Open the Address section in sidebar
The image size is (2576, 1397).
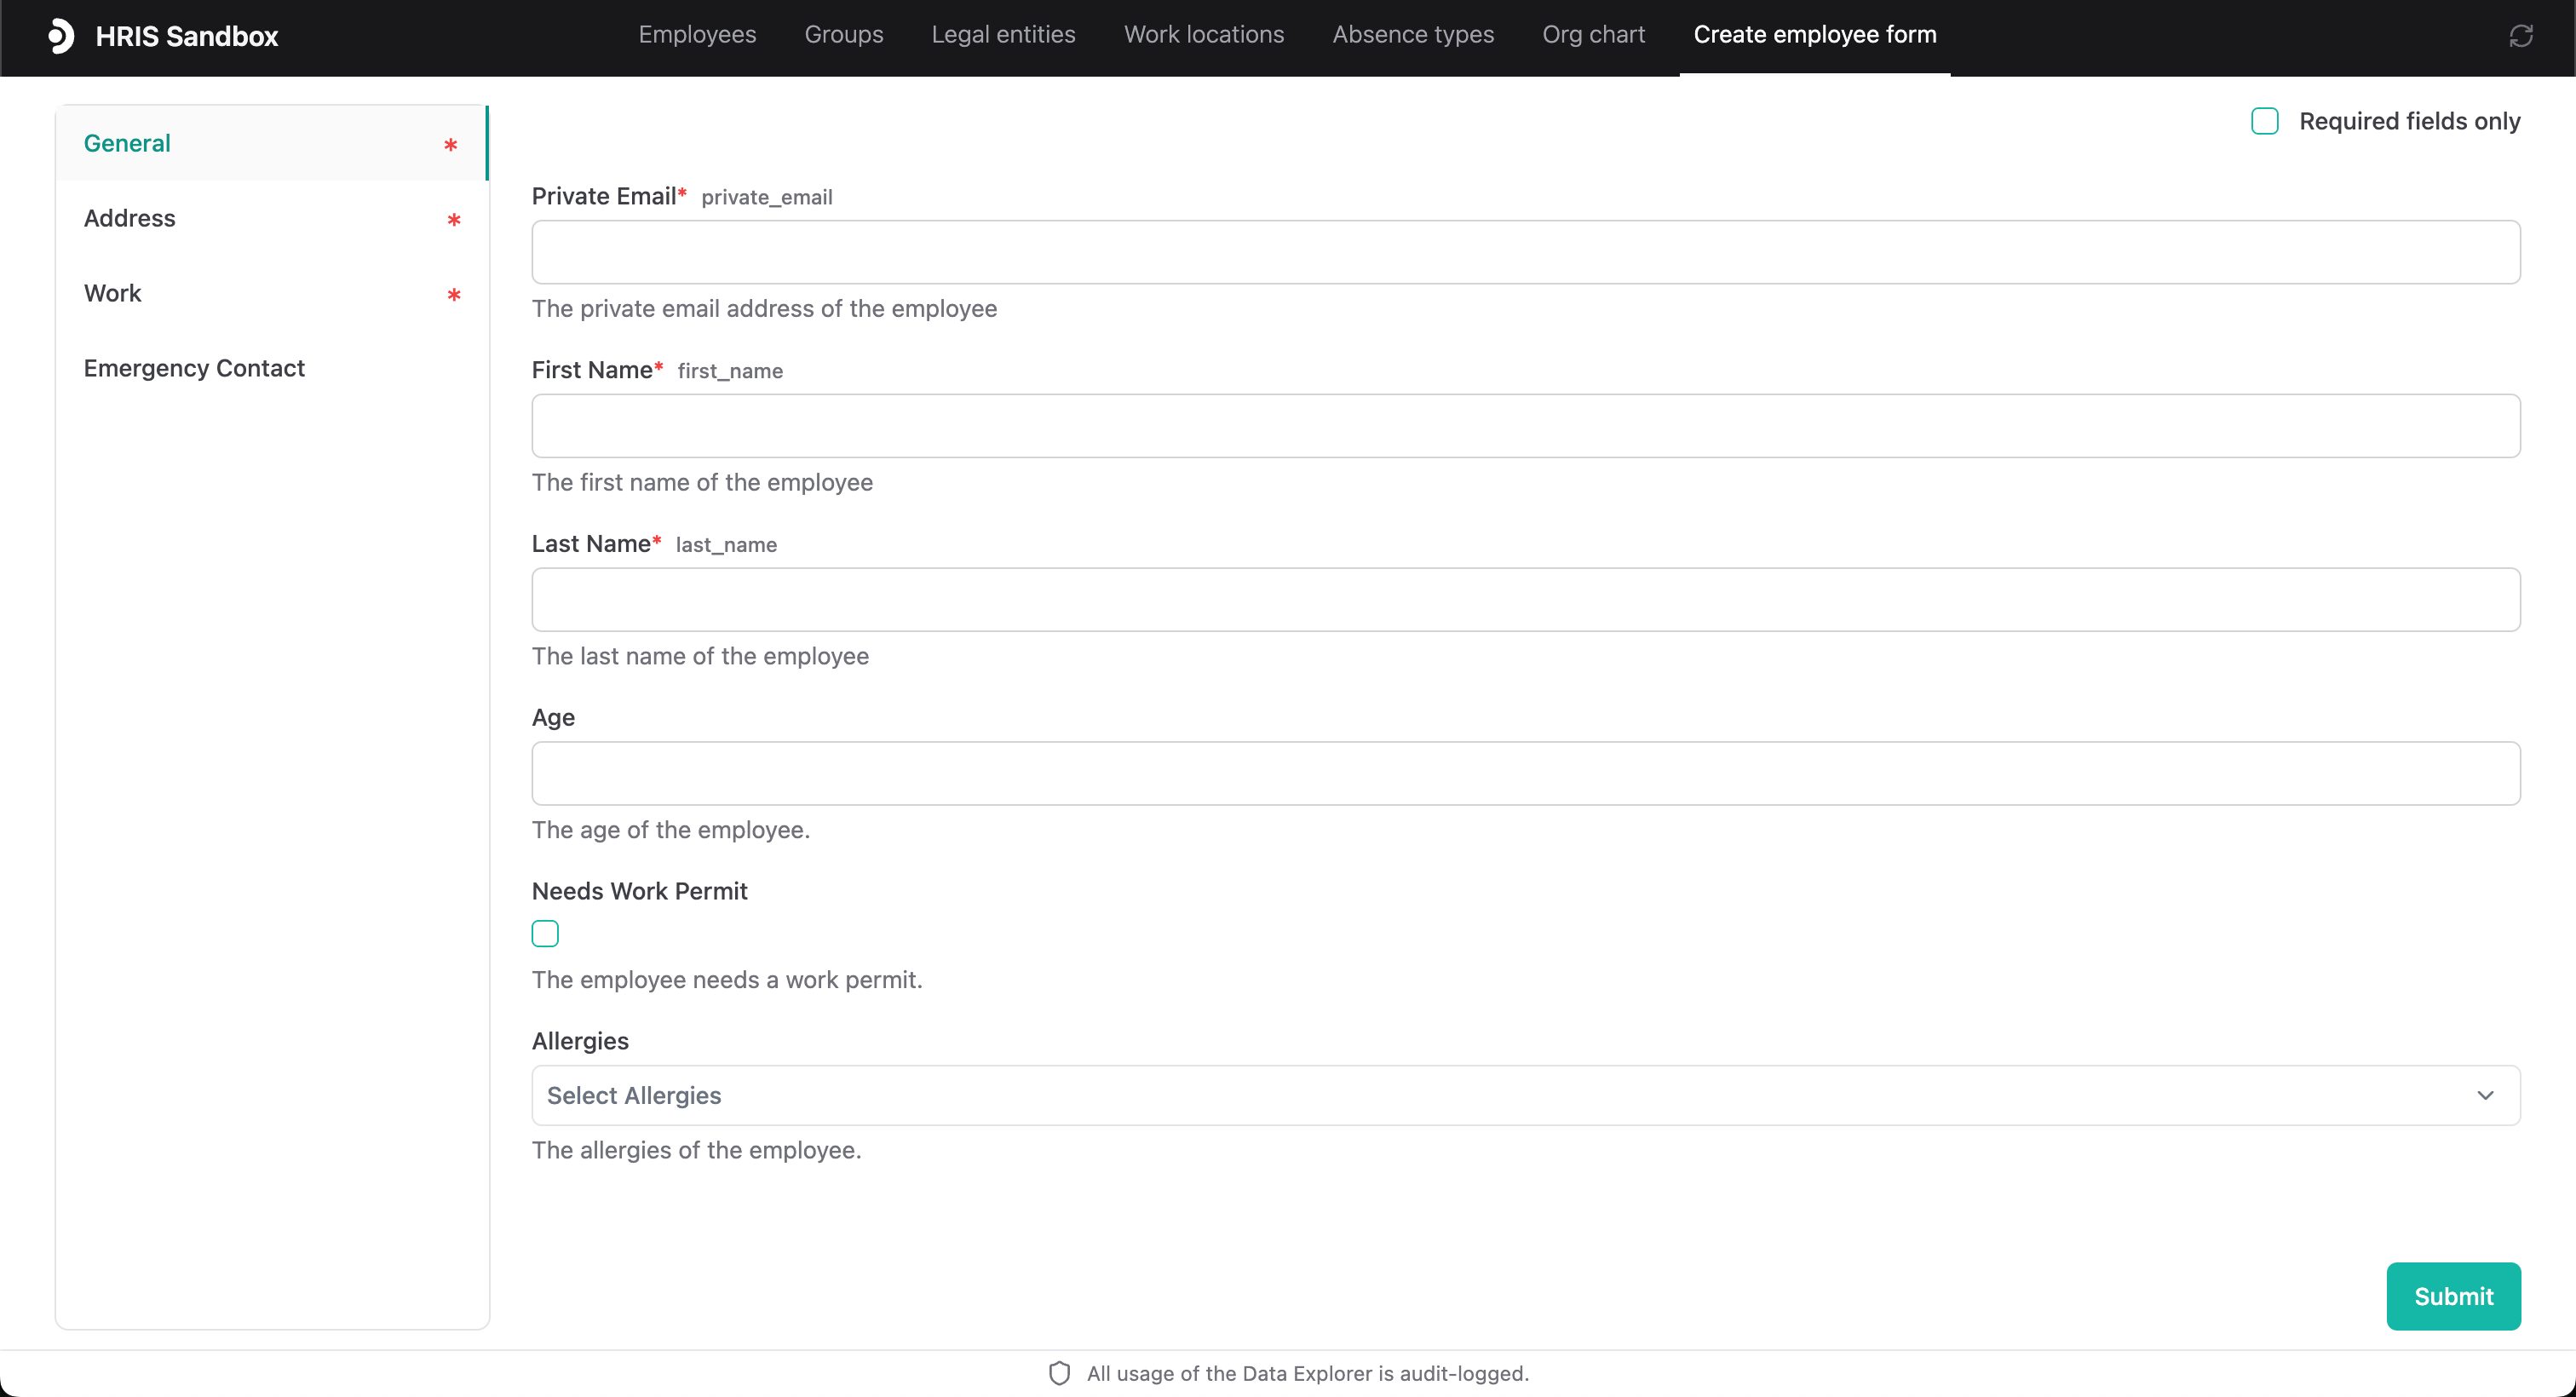271,218
